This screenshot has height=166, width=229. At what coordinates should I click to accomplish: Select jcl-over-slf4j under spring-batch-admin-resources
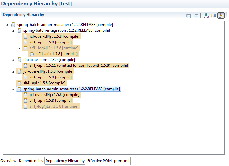pos(51,95)
